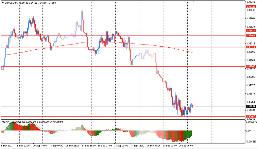Select the red 1.38119 level price tag
The width and height of the screenshot is (257, 149).
[251, 47]
